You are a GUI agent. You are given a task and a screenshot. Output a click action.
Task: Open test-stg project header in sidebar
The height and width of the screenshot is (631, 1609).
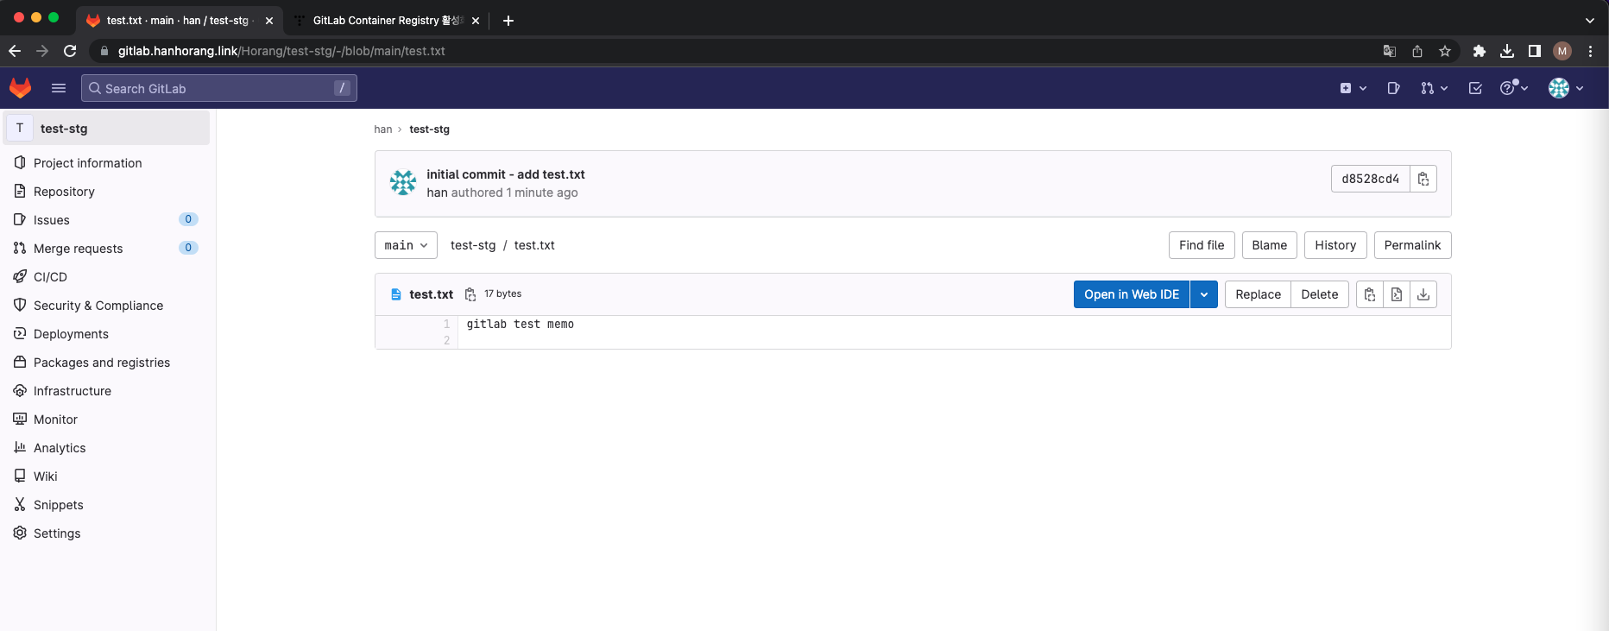pyautogui.click(x=107, y=128)
